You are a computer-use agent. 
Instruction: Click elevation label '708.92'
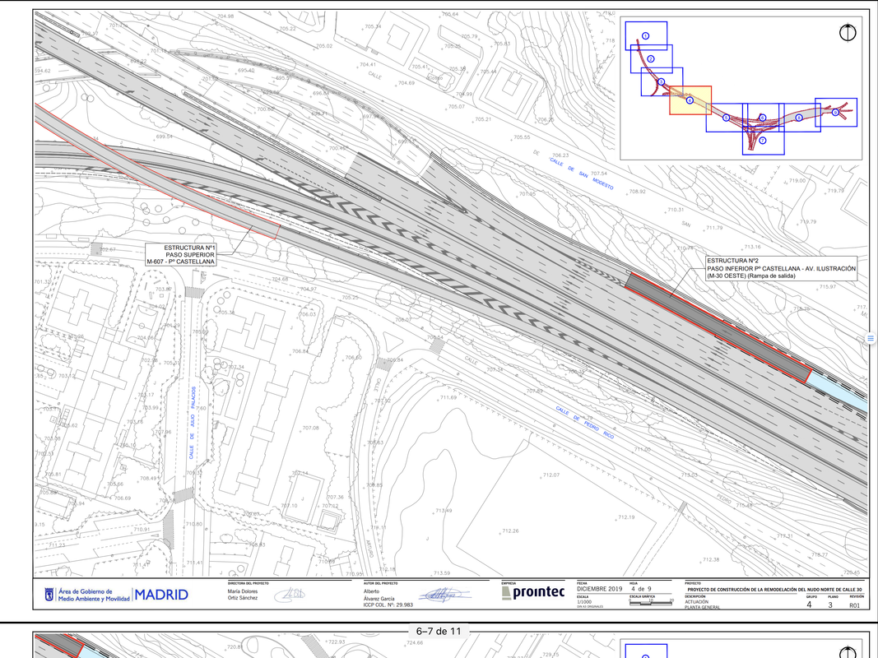637,192
